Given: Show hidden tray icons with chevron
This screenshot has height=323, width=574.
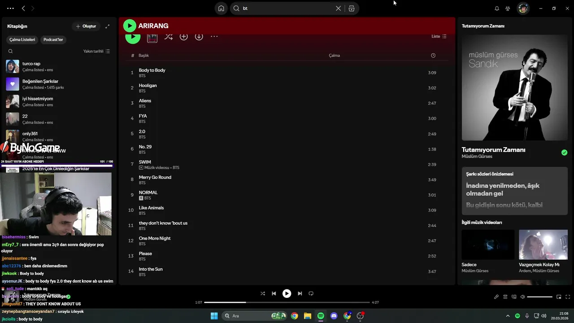Looking at the screenshot, I should [x=508, y=316].
